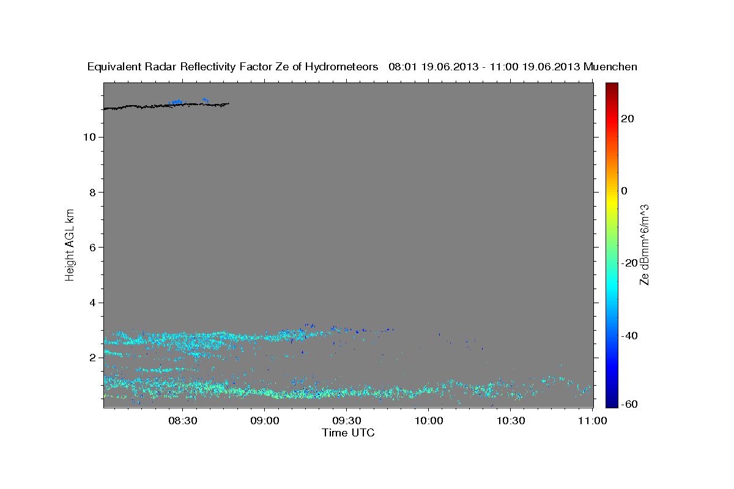Click the yellow region of the colorbar

coord(611,202)
